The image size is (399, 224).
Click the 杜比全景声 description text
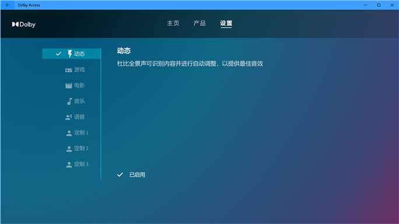(x=190, y=64)
